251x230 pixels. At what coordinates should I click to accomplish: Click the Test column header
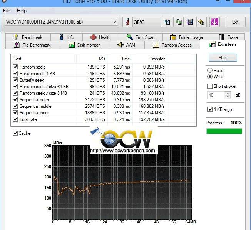pos(44,59)
